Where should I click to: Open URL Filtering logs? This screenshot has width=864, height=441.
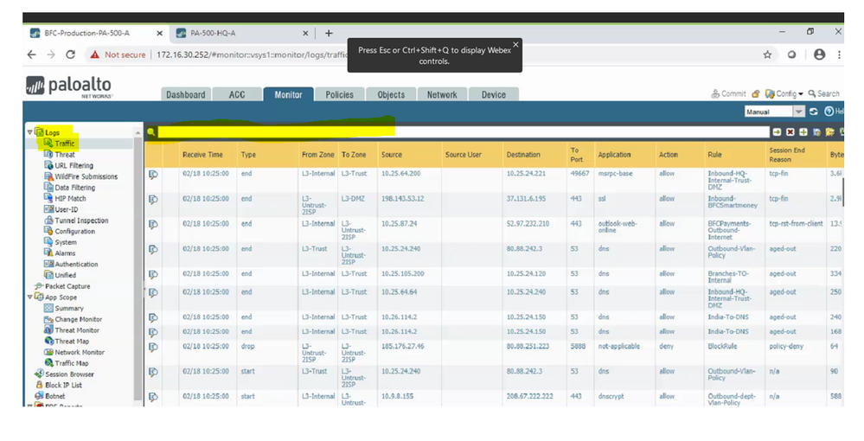pos(74,165)
